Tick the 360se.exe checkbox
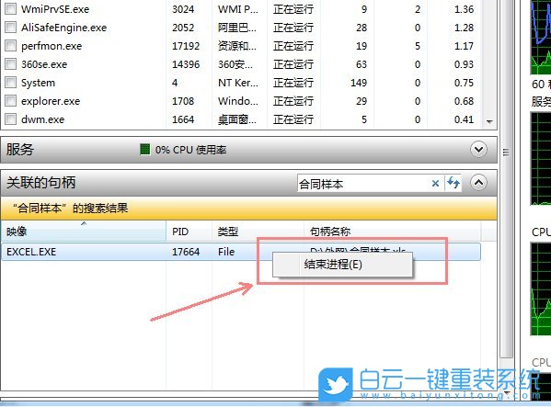Screen dimensions: 551x407 coord(10,64)
